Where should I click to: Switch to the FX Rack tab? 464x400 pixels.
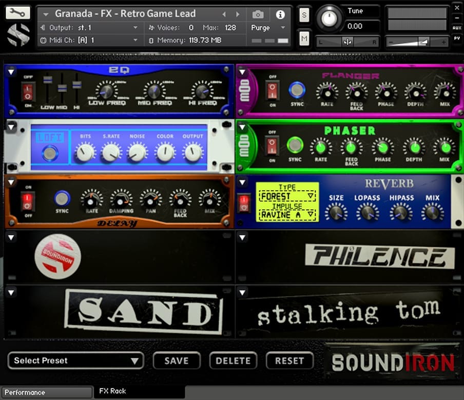(x=113, y=391)
